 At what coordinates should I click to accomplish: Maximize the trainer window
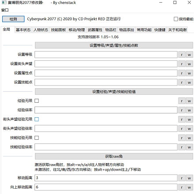pyautogui.click(x=175, y=3)
